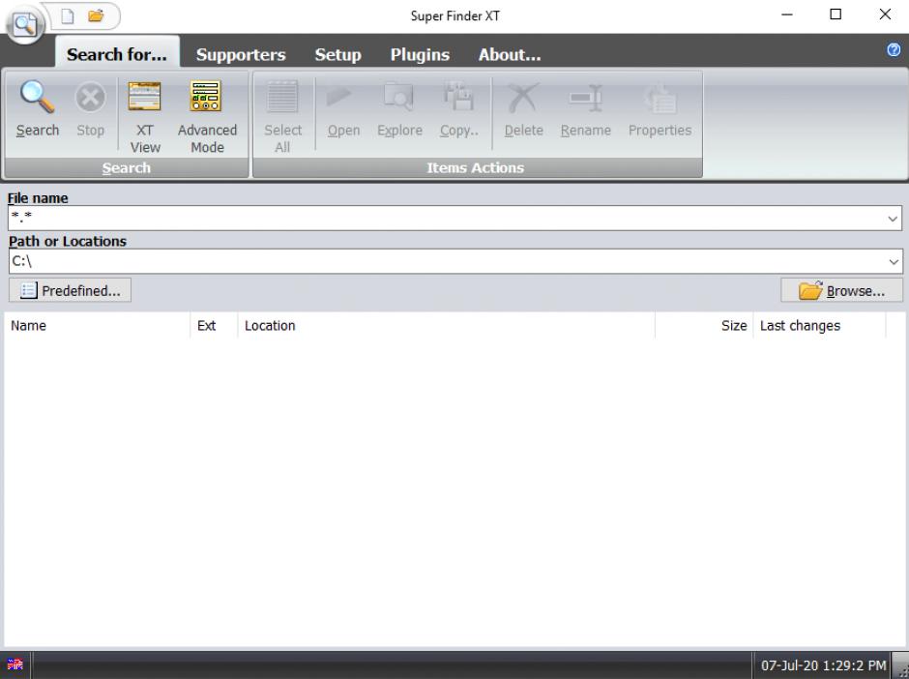Click the new blank document icon

tap(68, 15)
